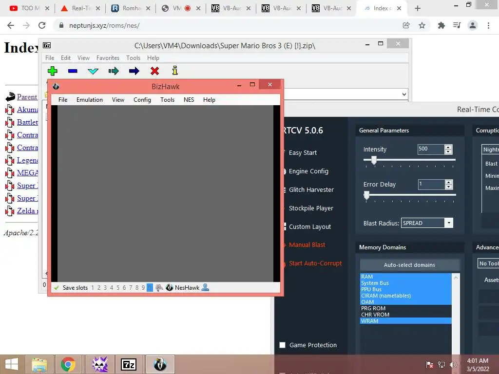
Task: Open the BizHawk Help menu
Action: [x=209, y=100]
